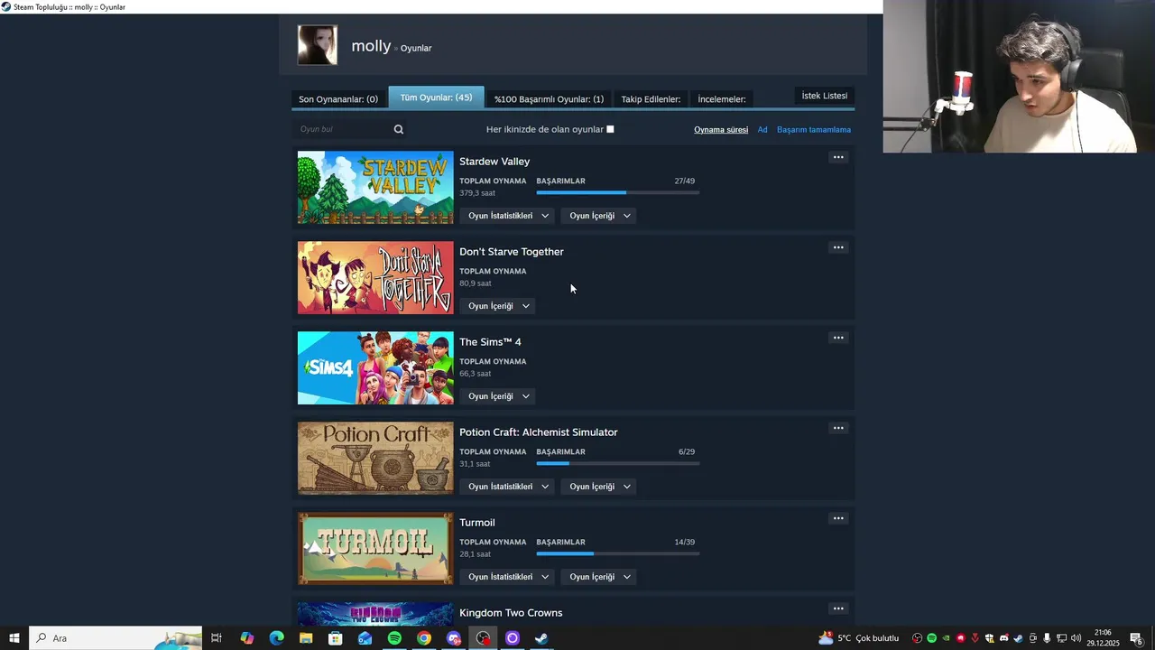The height and width of the screenshot is (650, 1155).
Task: Click molly's profile avatar
Action: [x=318, y=45]
